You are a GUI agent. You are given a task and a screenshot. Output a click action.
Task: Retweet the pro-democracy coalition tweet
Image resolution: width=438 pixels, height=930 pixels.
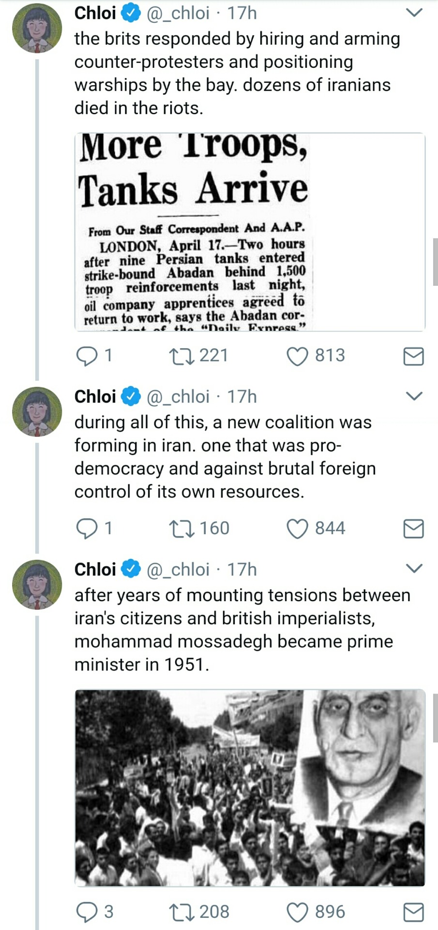pos(182,528)
